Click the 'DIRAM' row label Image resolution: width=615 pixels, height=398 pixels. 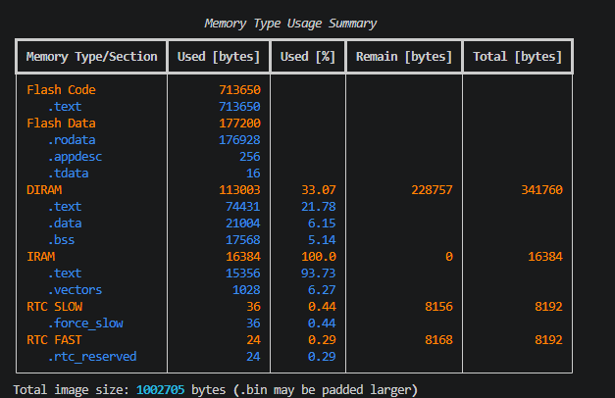click(x=44, y=190)
